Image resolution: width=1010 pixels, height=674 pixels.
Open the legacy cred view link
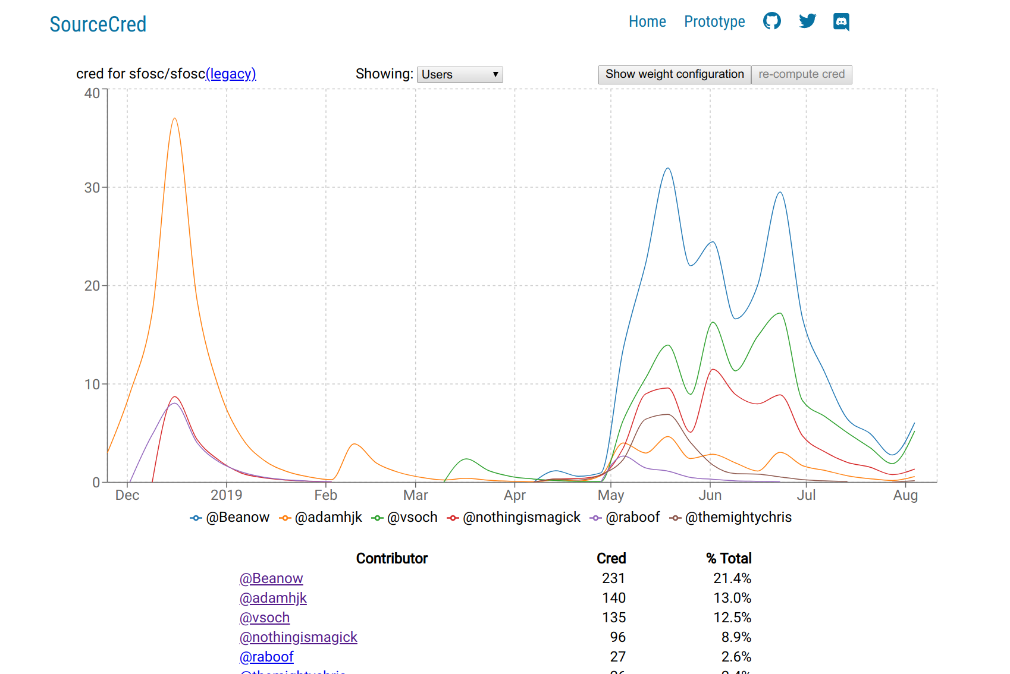click(231, 74)
